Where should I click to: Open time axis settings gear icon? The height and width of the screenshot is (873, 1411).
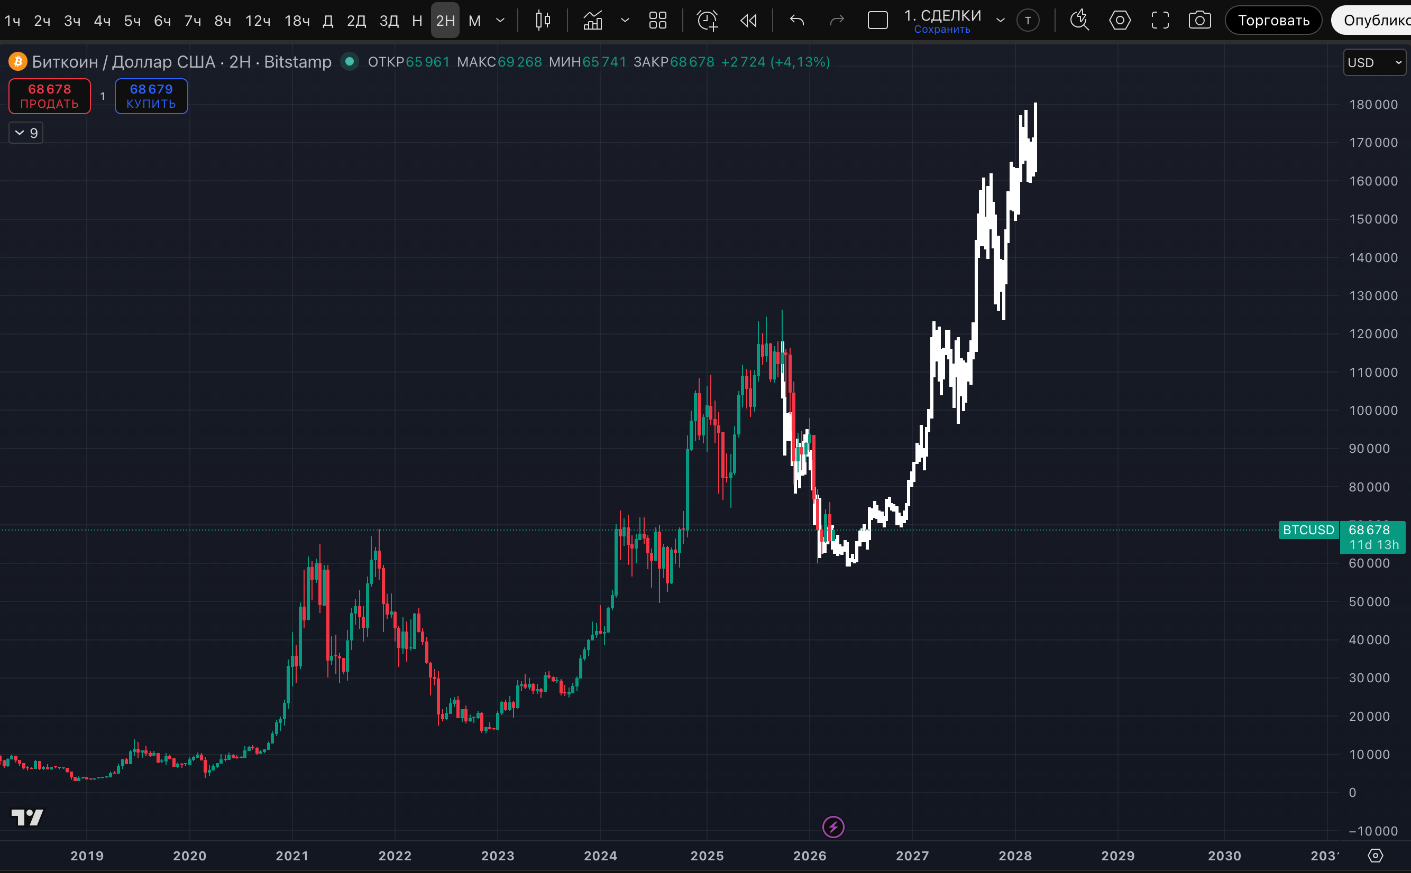1376,856
